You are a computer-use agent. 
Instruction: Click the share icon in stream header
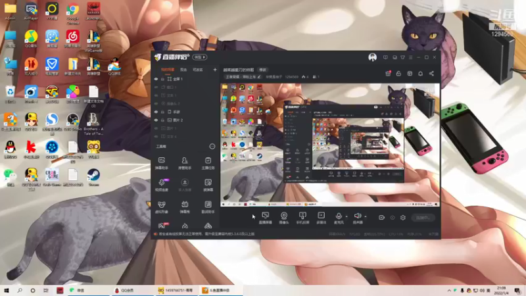431,74
